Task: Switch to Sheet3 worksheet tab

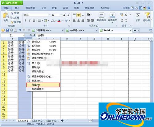Action: tap(51, 121)
